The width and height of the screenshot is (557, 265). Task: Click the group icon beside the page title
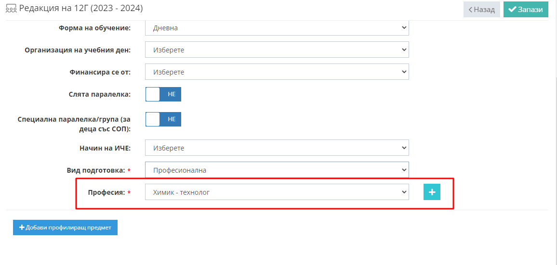click(11, 9)
